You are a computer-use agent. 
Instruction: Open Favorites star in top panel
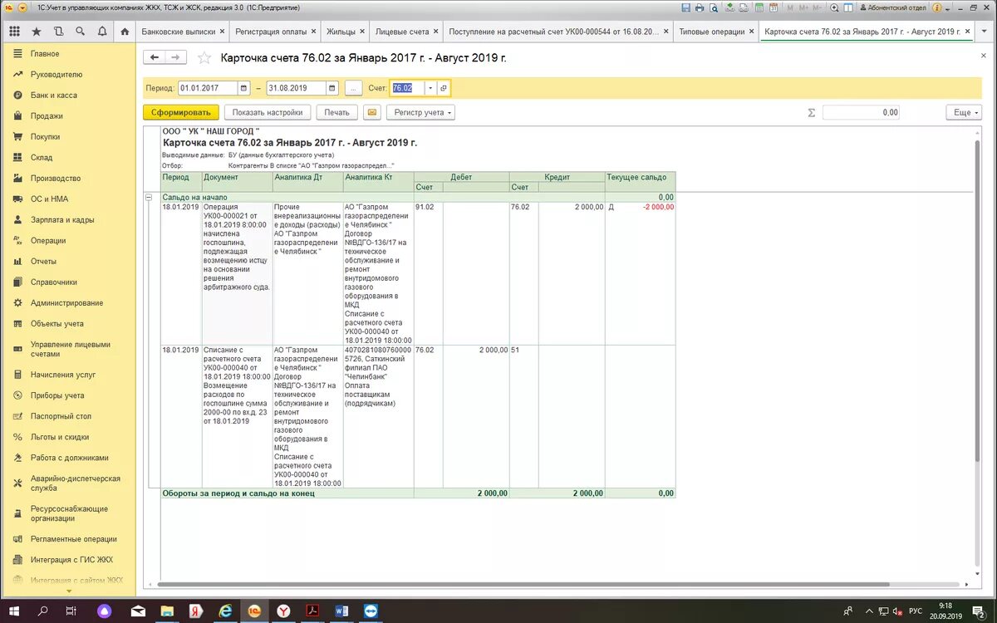37,32
